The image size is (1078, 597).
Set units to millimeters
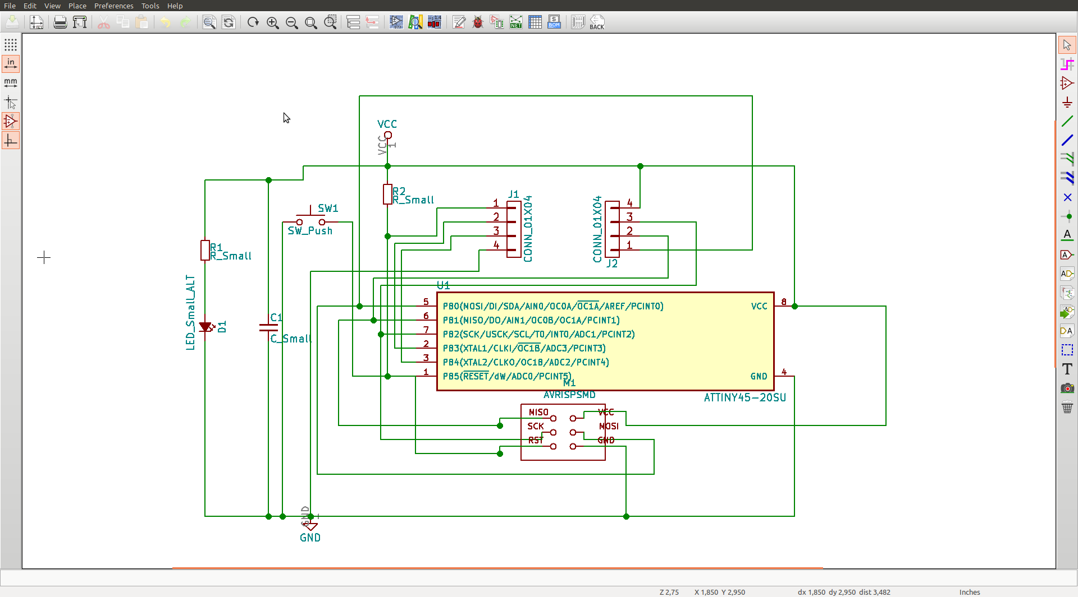pos(11,83)
